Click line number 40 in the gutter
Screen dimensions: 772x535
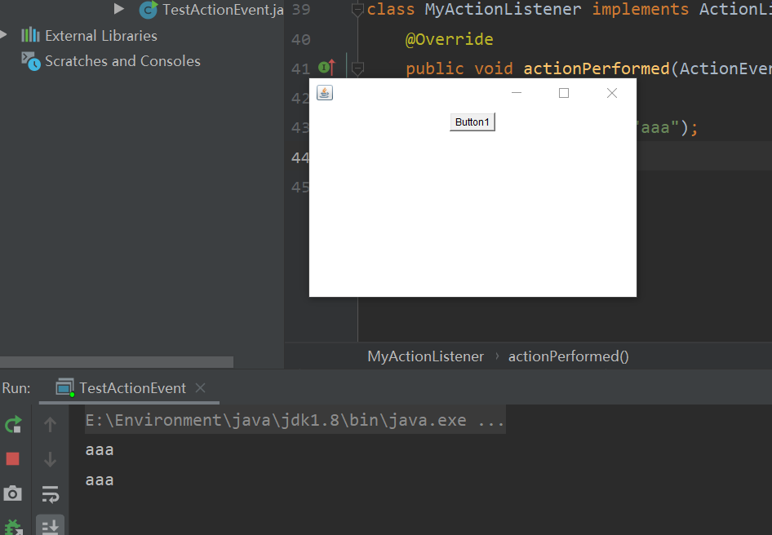(301, 39)
